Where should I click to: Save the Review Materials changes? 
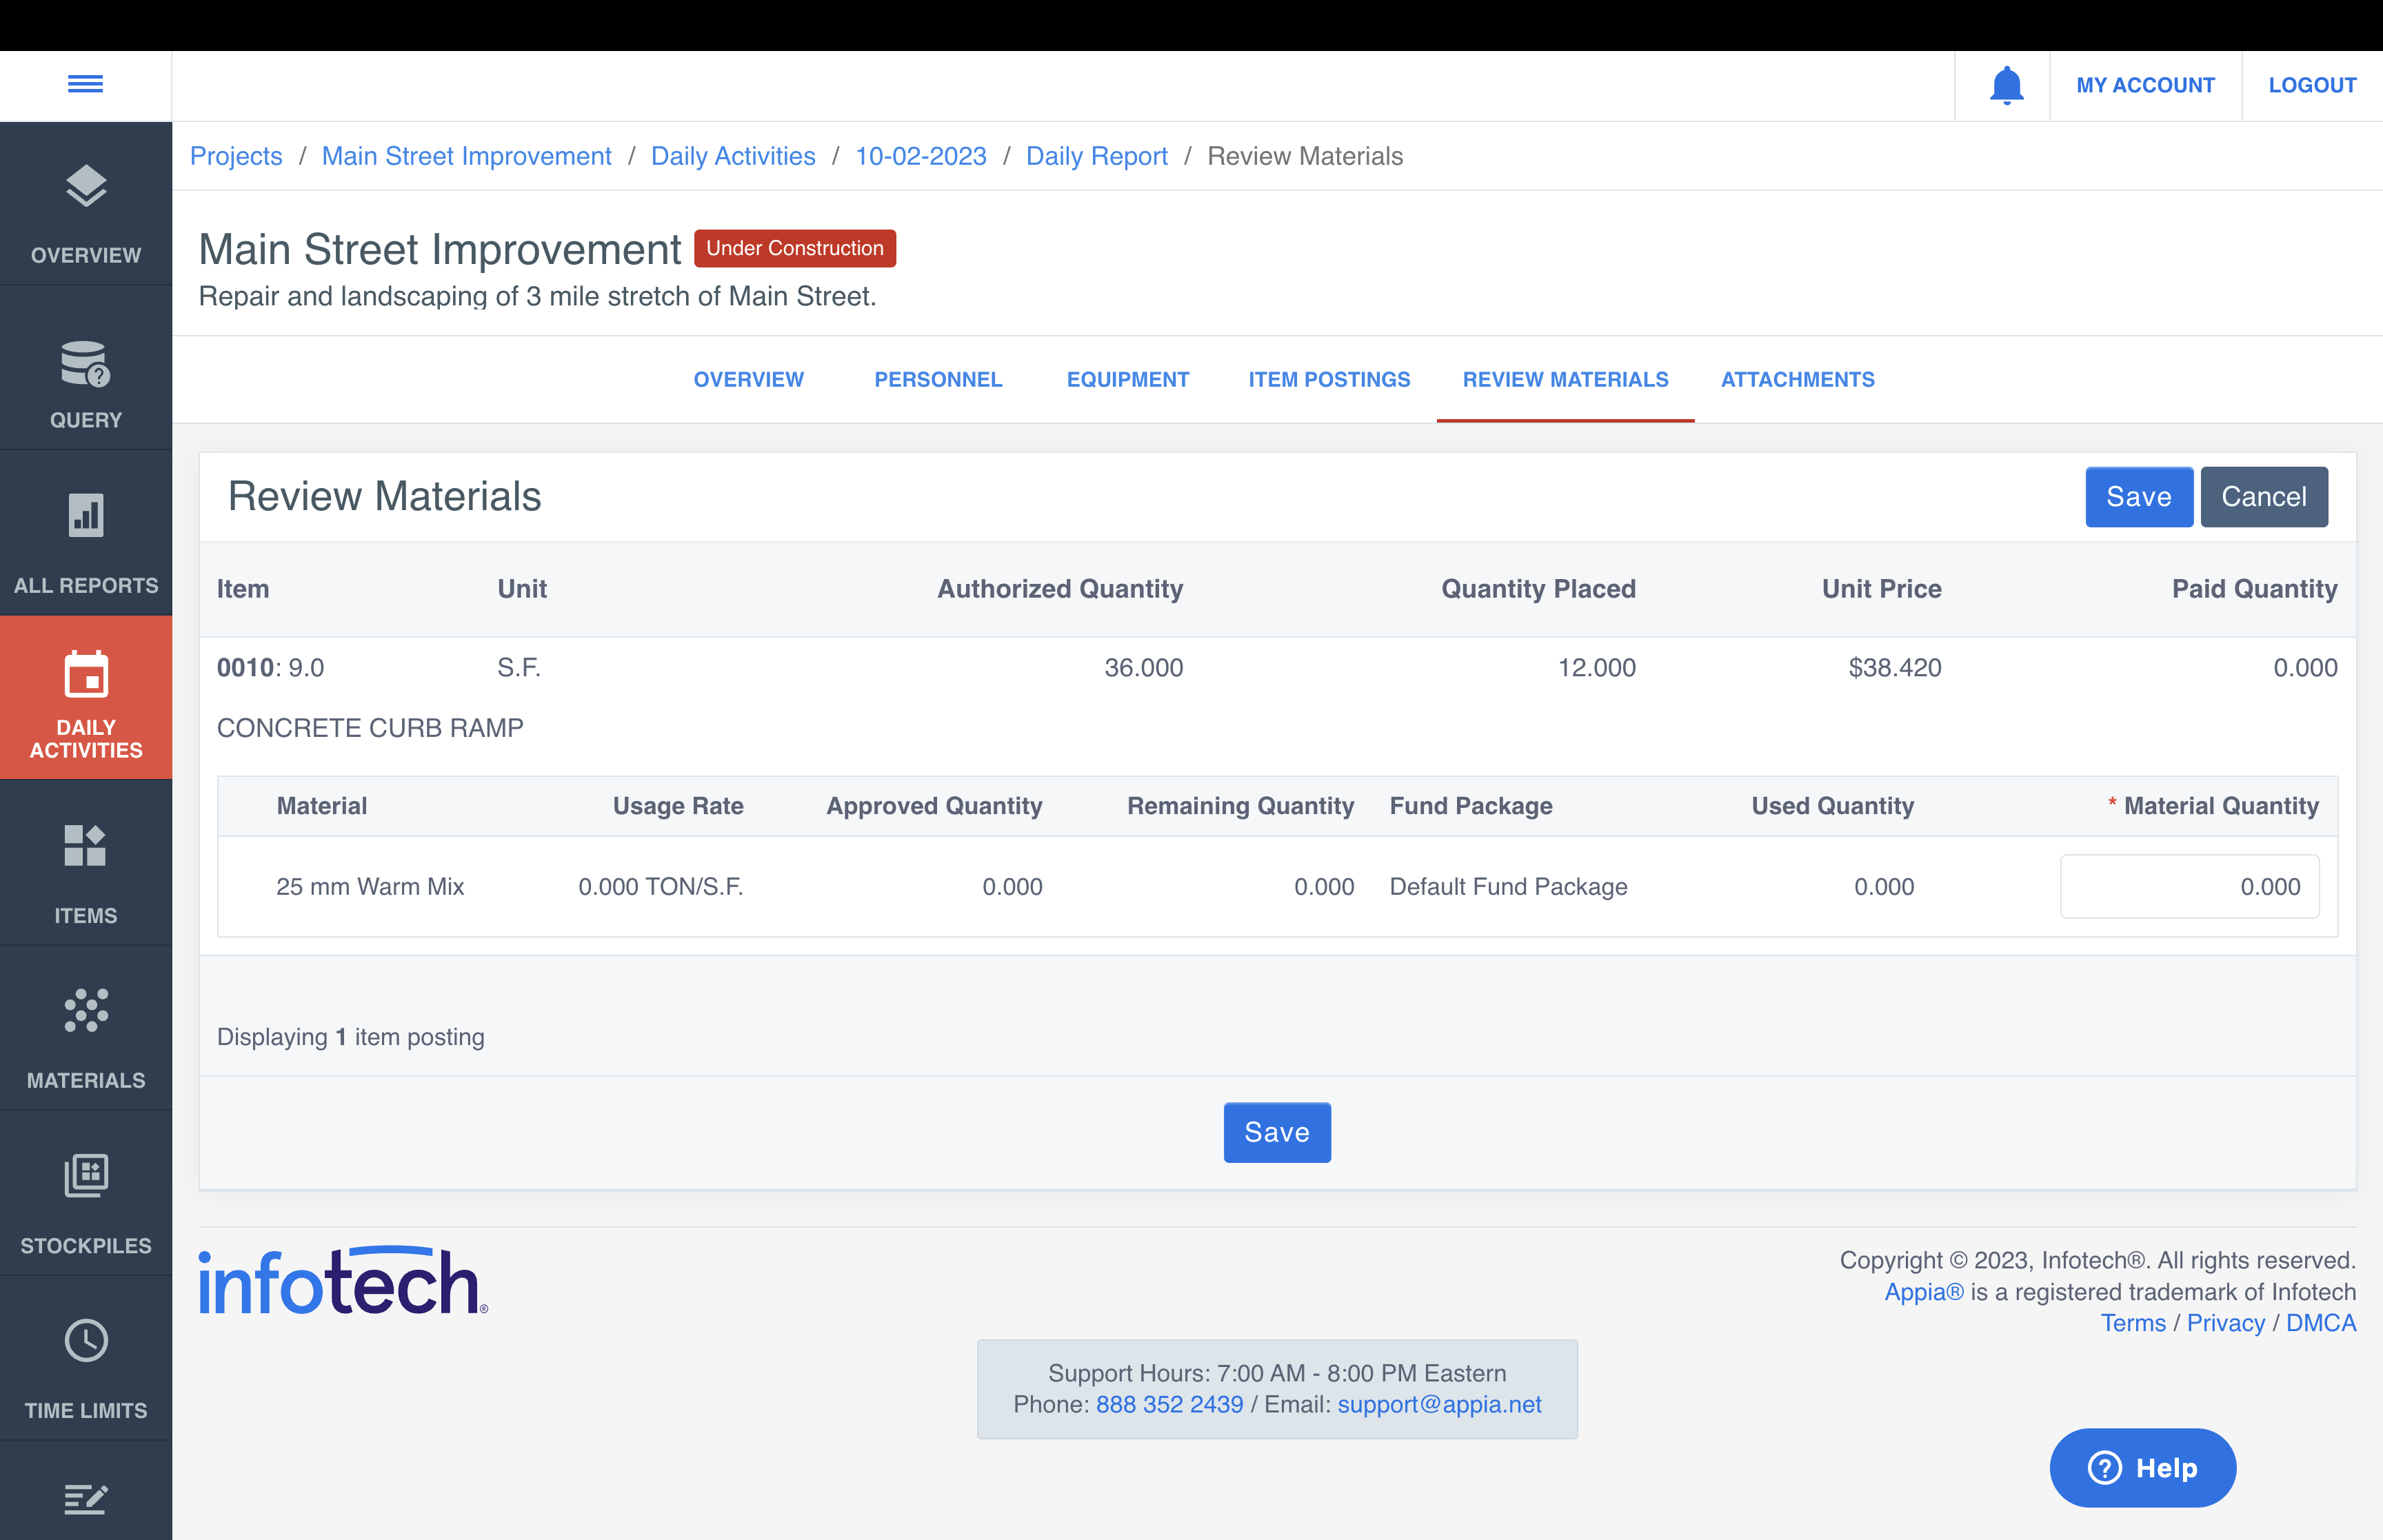2138,497
